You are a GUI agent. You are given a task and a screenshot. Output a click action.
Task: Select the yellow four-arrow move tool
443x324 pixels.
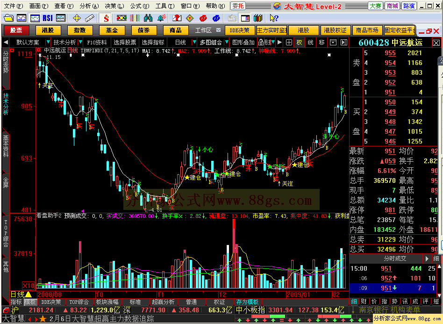(x=77, y=18)
